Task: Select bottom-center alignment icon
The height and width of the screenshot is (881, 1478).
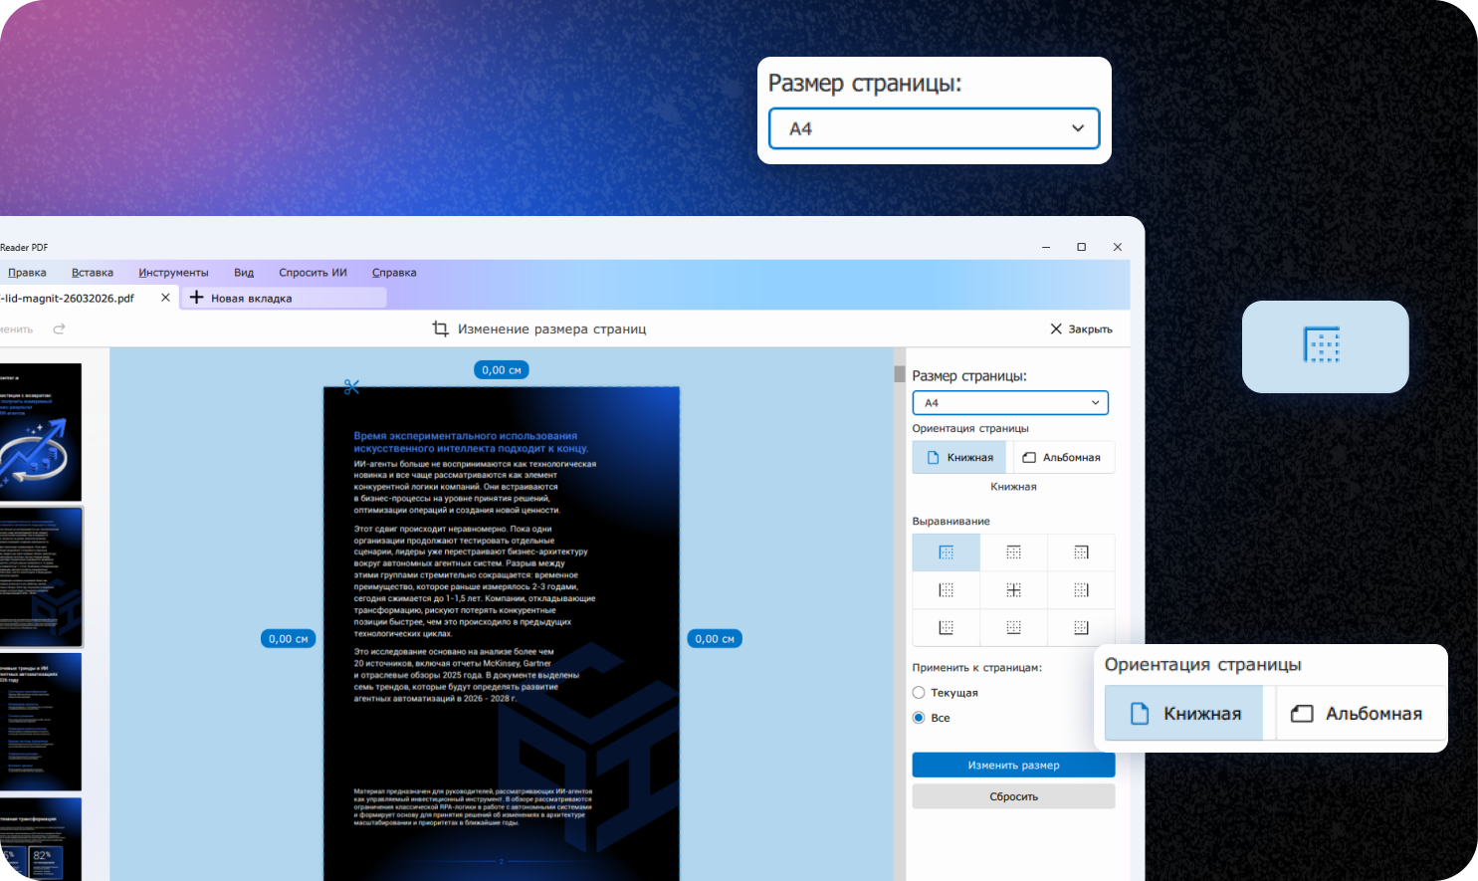Action: tap(1013, 627)
